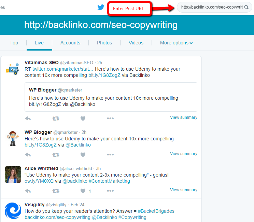Expand the More options dropdown
Viewport: 254px width, 222px height.
[176, 43]
